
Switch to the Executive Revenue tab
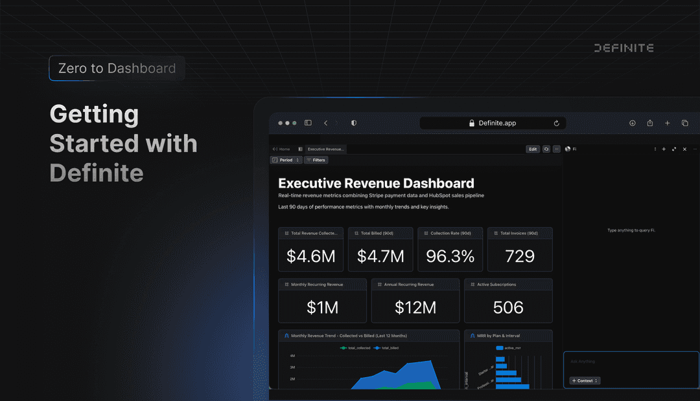325,149
